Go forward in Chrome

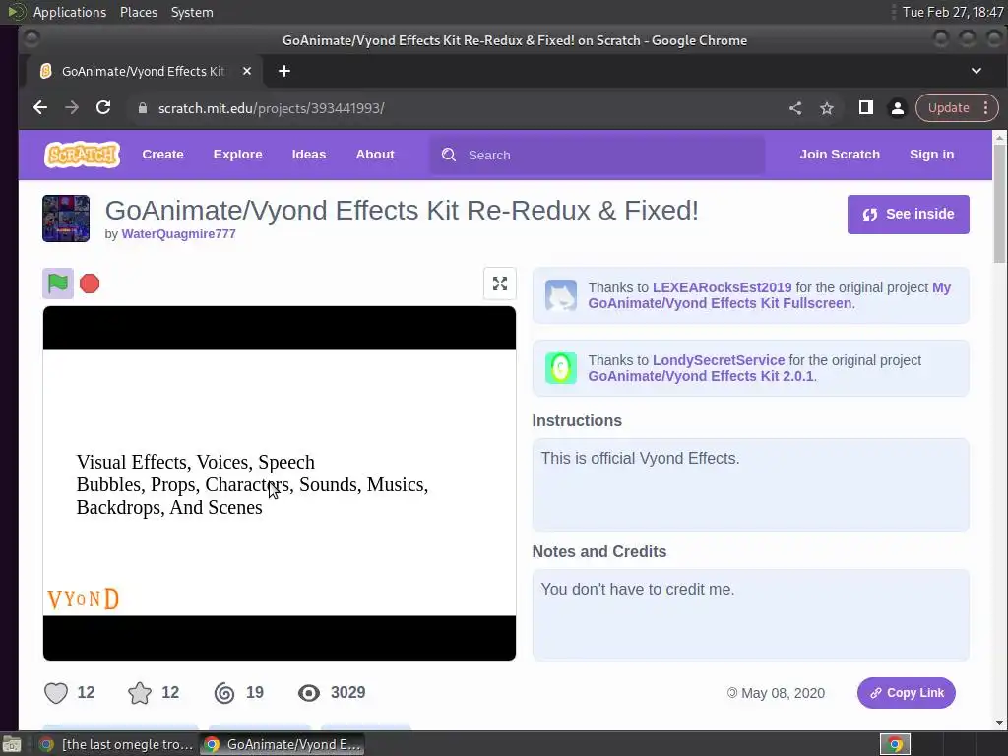71,108
